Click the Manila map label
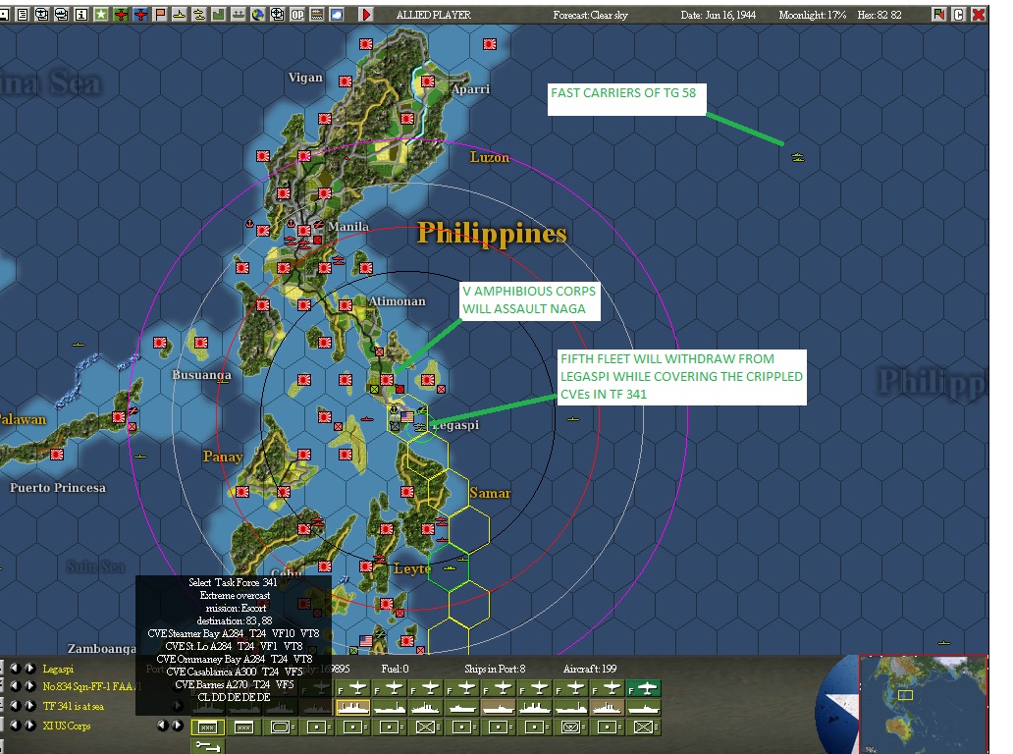The height and width of the screenshot is (754, 1013). tap(348, 226)
